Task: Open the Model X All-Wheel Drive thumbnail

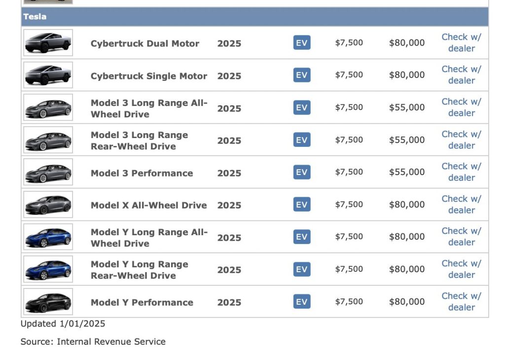Action: 48,205
